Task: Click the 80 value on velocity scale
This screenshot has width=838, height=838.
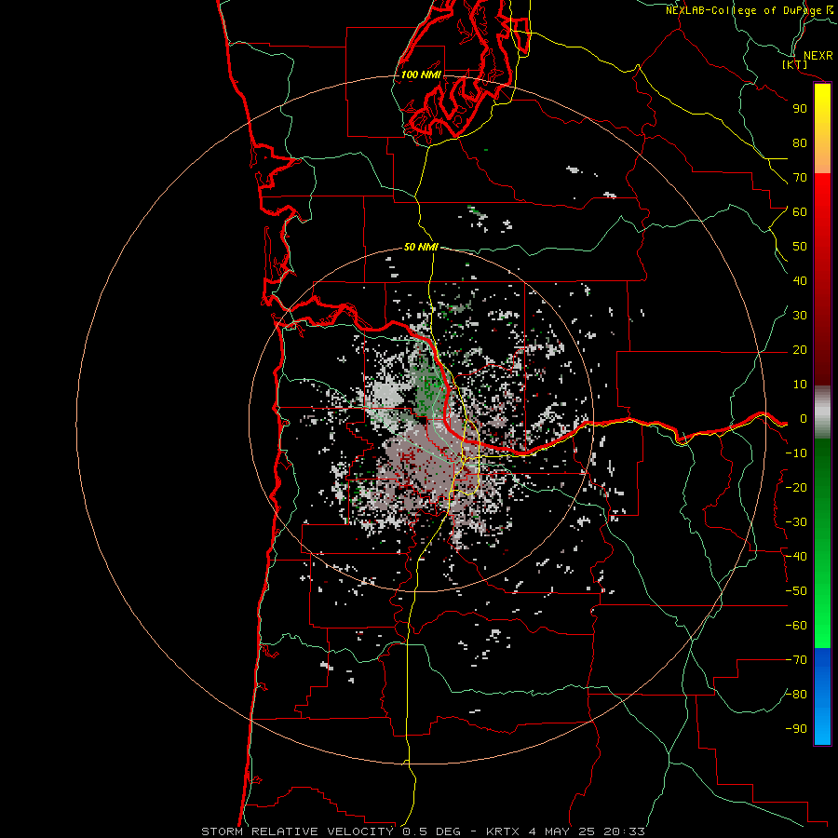Action: pyautogui.click(x=800, y=143)
